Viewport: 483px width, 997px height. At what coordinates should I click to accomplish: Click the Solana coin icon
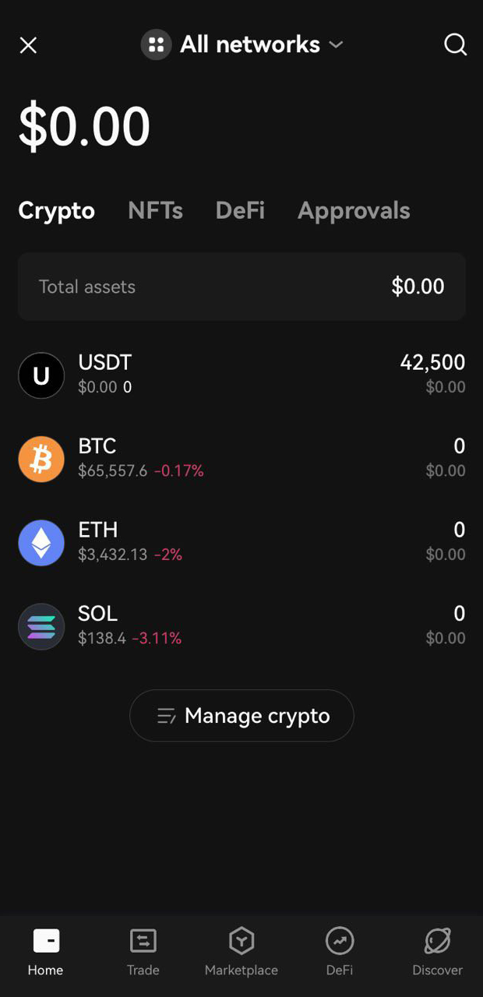[41, 626]
